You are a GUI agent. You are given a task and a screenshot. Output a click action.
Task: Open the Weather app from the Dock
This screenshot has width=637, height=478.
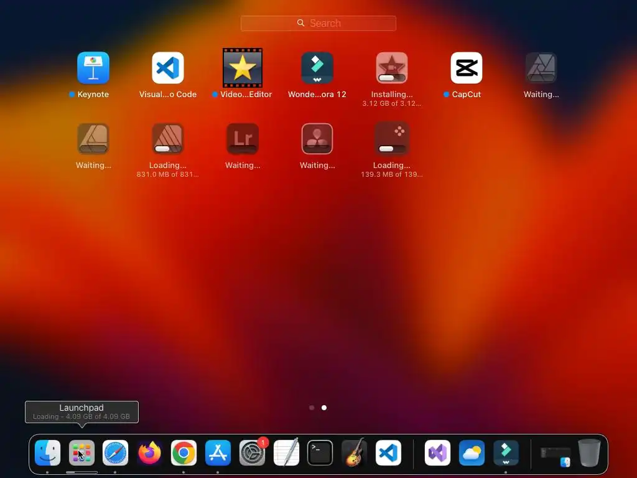click(x=472, y=452)
